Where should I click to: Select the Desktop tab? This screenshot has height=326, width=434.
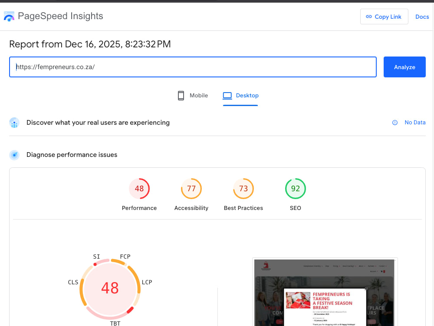(x=240, y=95)
